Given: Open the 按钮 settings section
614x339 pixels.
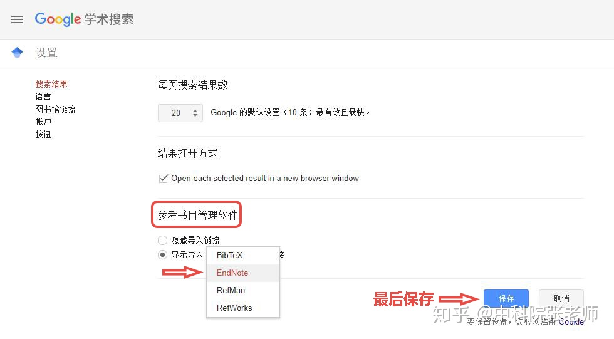Looking at the screenshot, I should (43, 134).
